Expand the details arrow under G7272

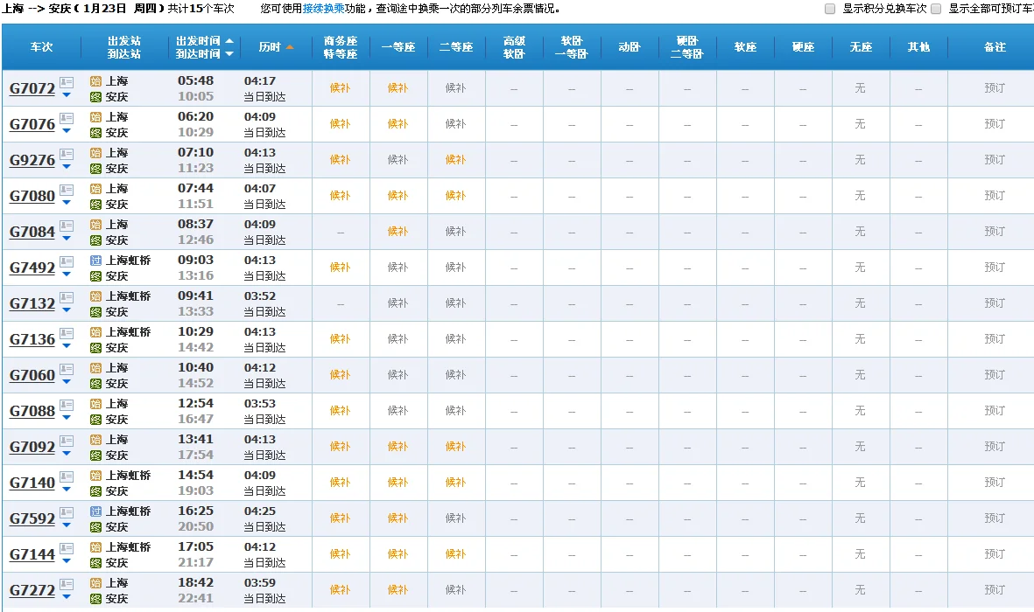67,596
